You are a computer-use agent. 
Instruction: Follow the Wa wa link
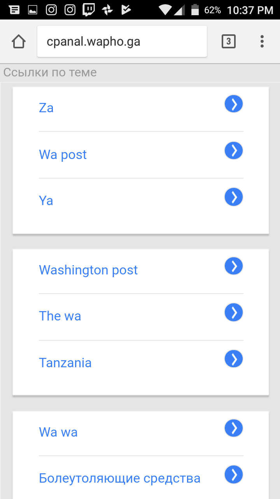point(58,432)
